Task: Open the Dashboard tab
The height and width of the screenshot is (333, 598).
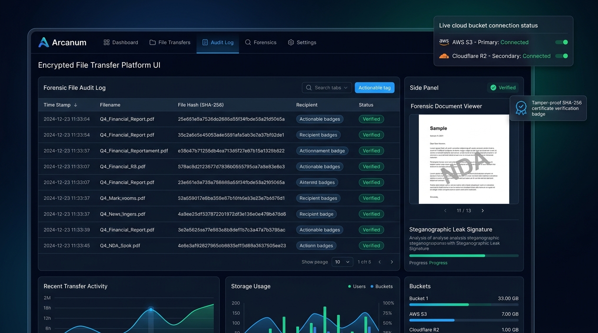Action: tap(121, 42)
